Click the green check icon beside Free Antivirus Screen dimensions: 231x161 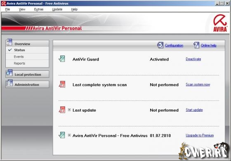pos(62,135)
